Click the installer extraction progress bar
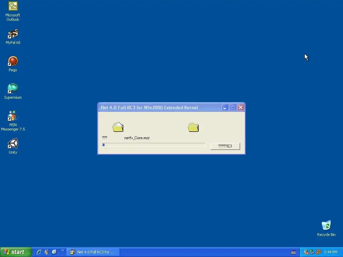The width and height of the screenshot is (343, 257). 153,145
